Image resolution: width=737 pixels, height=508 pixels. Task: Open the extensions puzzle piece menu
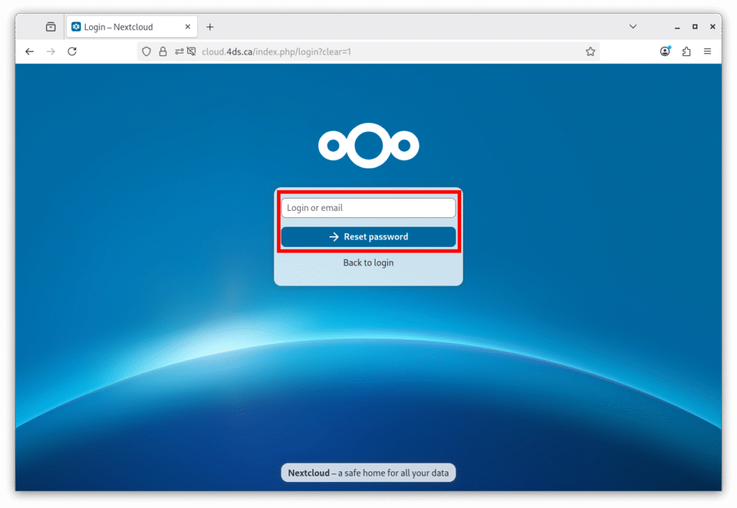[x=686, y=51]
